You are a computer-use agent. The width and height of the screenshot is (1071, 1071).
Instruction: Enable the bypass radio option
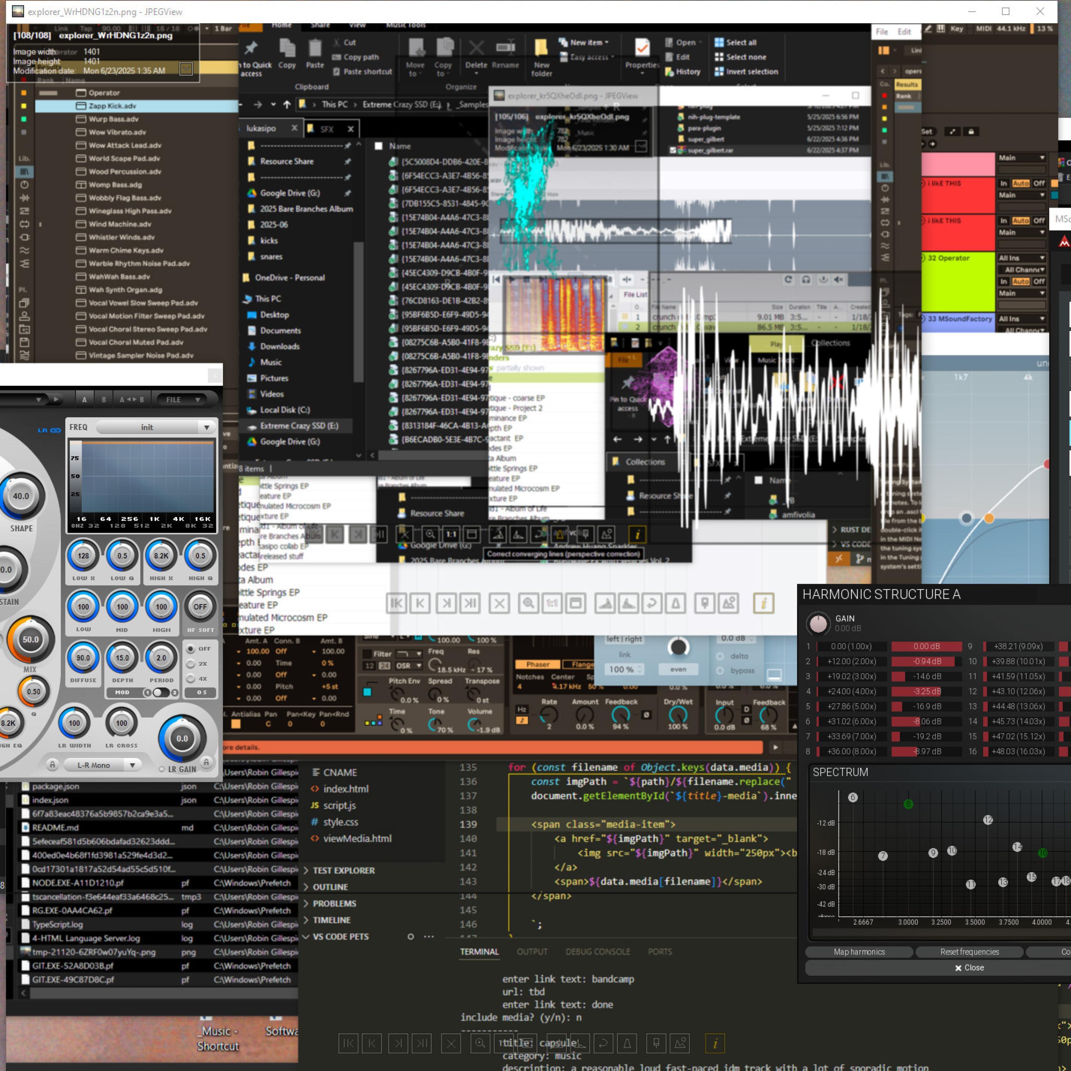click(x=720, y=670)
